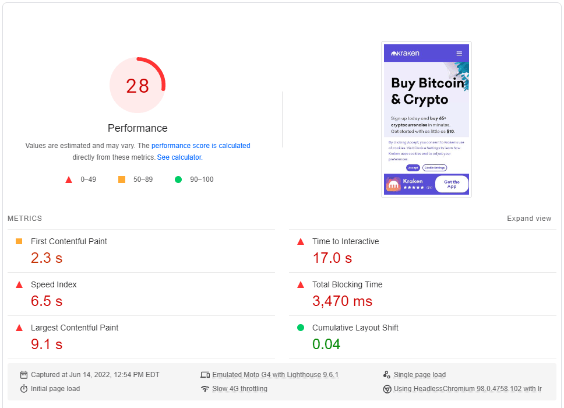Open the performance score is calculated link

[200, 145]
